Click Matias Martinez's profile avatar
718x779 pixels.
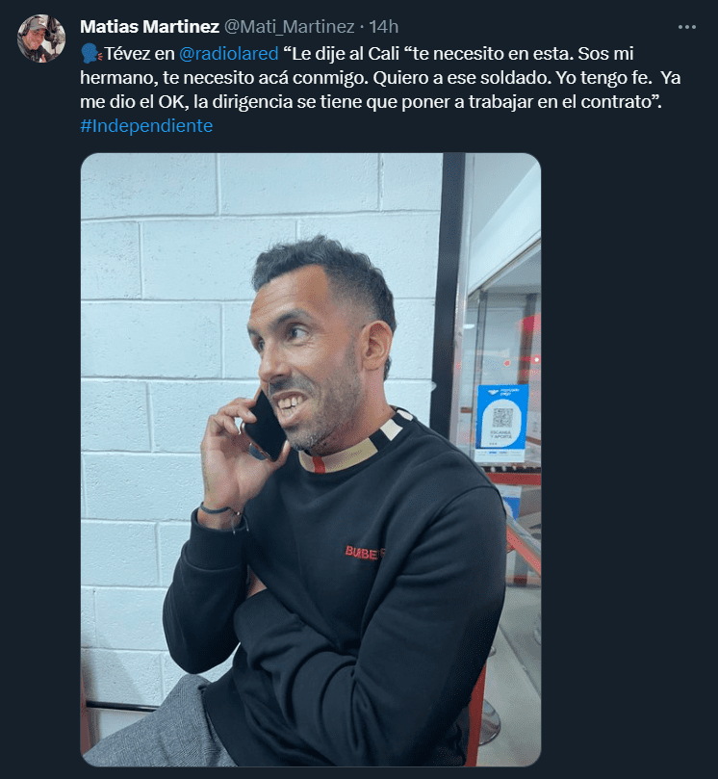41,39
